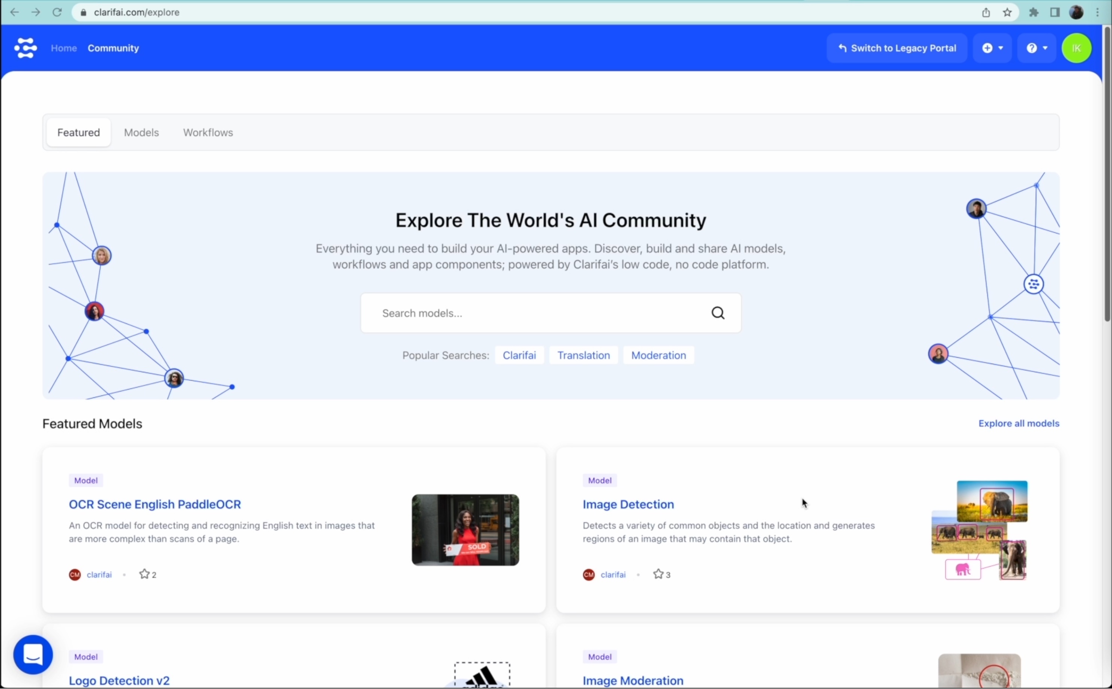Star the Image Detection model
The image size is (1112, 689).
(658, 574)
